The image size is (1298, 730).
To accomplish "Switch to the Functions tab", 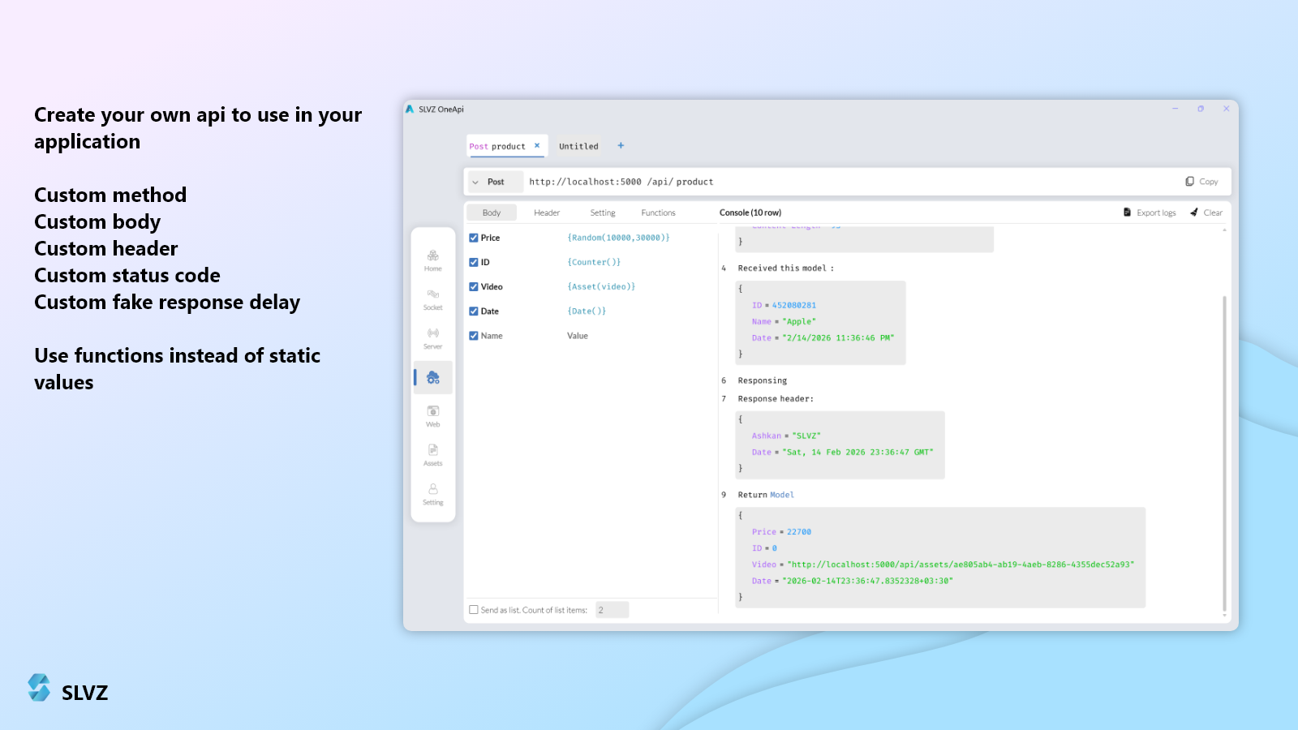I will pyautogui.click(x=658, y=213).
